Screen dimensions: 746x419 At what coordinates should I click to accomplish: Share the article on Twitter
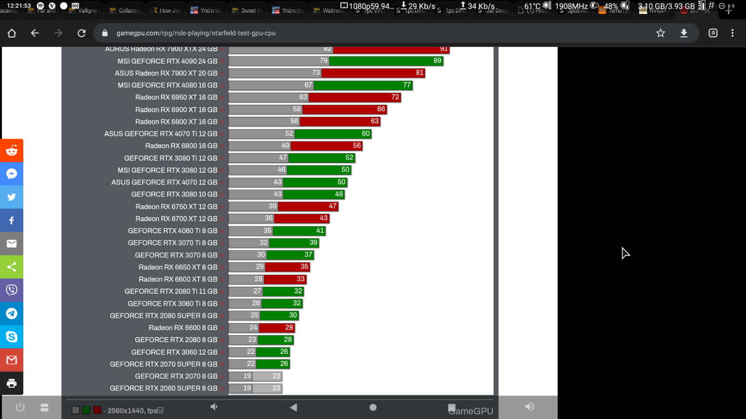[12, 197]
